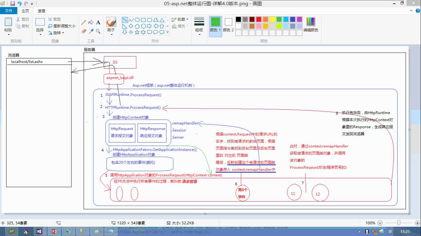Click the 复制 (Copy) button
421x236 pixels.
click(22, 26)
